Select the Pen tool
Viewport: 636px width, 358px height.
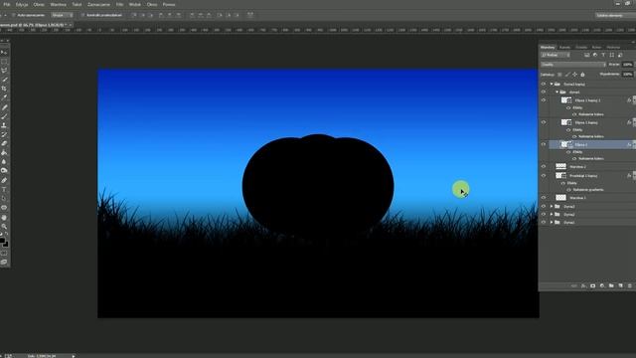point(4,180)
